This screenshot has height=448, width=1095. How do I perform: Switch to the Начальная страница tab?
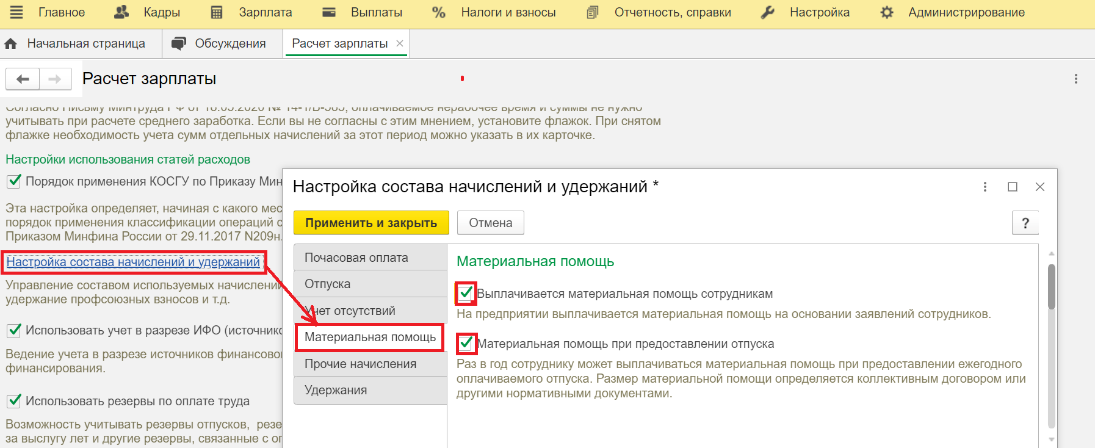click(81, 44)
